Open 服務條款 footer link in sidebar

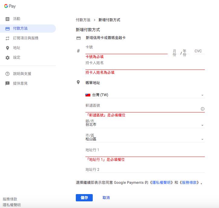pyautogui.click(x=10, y=199)
